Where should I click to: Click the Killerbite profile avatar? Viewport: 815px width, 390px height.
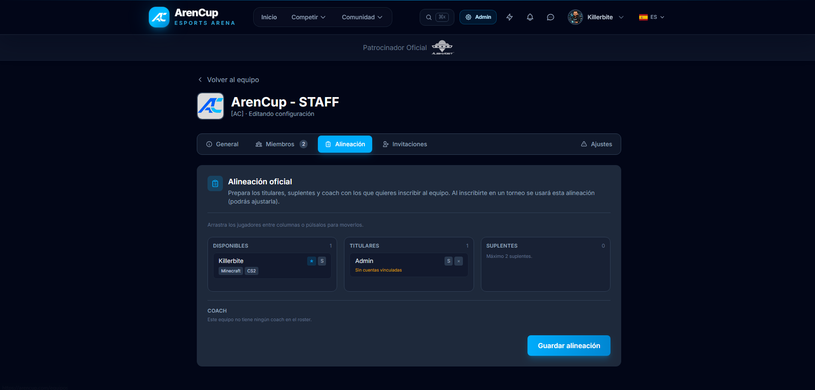point(575,17)
